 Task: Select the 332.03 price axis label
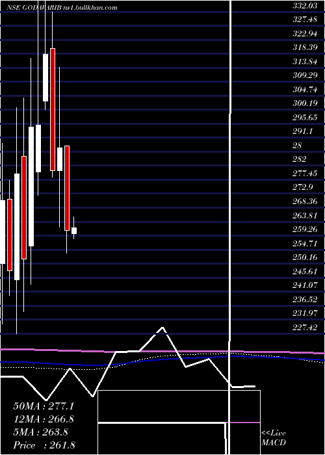click(x=305, y=5)
